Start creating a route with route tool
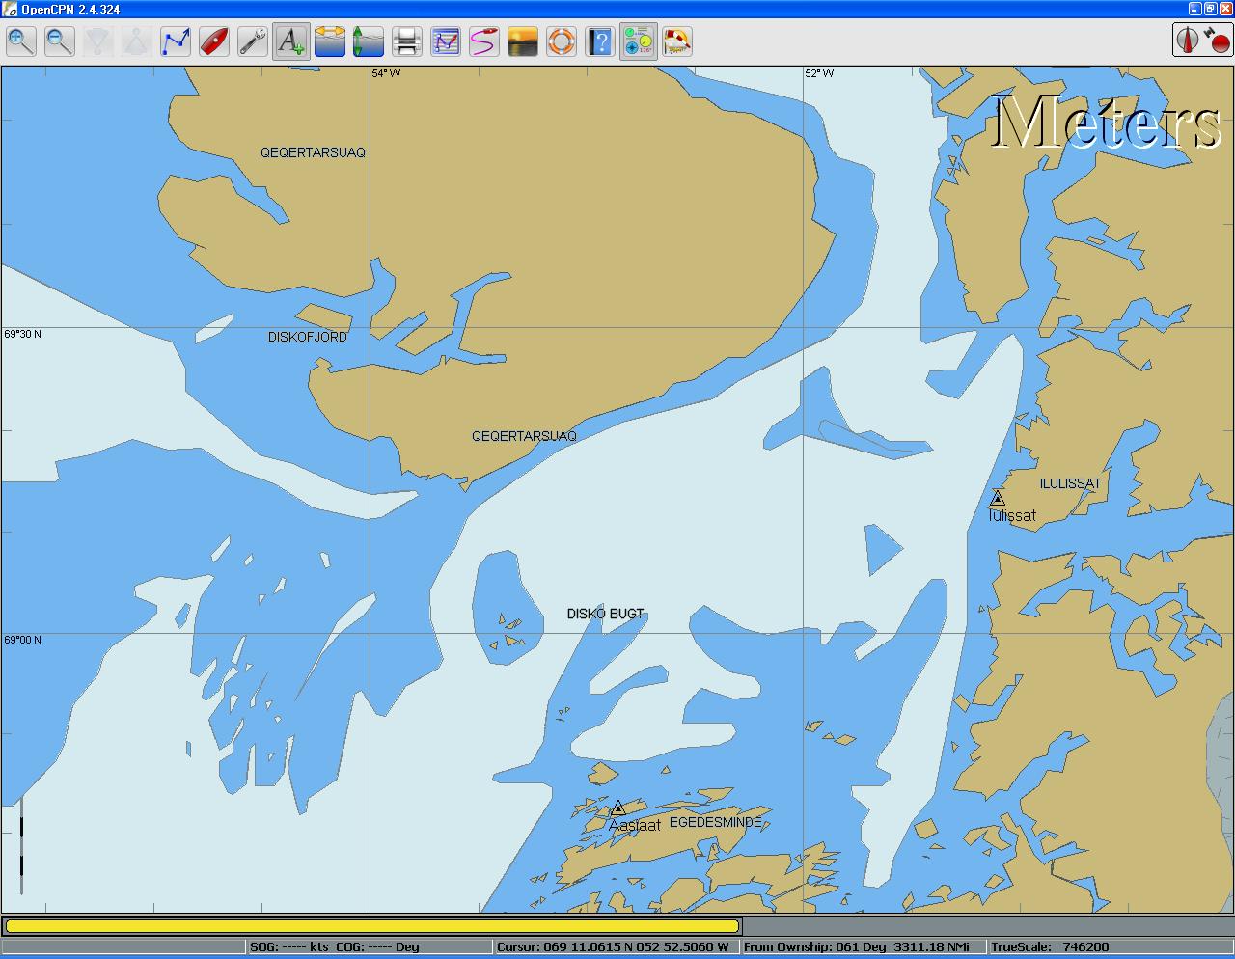The width and height of the screenshot is (1235, 959). tap(176, 41)
